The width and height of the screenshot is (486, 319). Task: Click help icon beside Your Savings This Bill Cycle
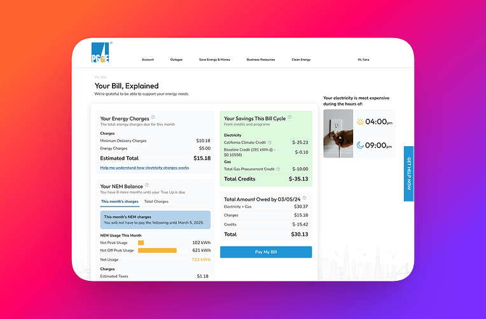[x=290, y=117]
